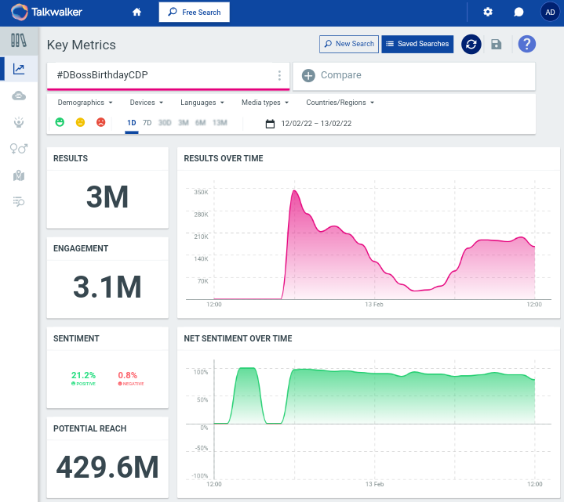
Task: Select the 13M time range tab
Action: coord(220,123)
